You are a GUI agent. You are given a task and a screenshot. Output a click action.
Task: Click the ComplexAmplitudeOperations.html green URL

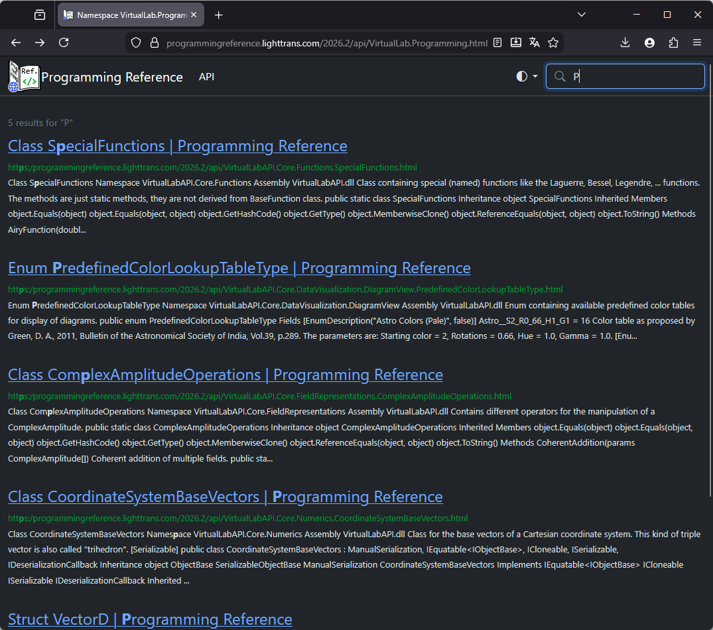[x=259, y=397]
